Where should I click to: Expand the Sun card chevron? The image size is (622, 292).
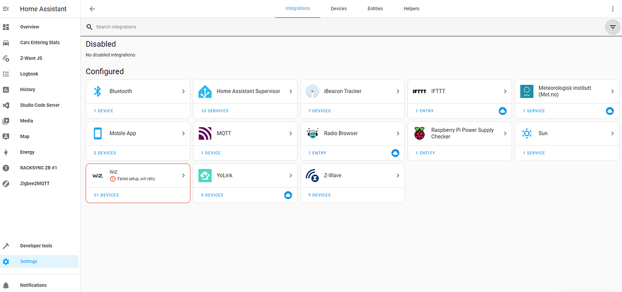[x=612, y=133]
